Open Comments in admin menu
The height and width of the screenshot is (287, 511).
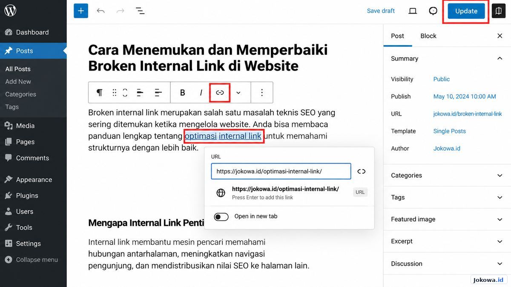pos(33,158)
